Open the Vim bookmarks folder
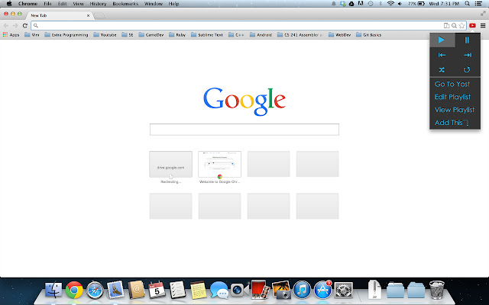489x305 pixels. click(x=32, y=35)
